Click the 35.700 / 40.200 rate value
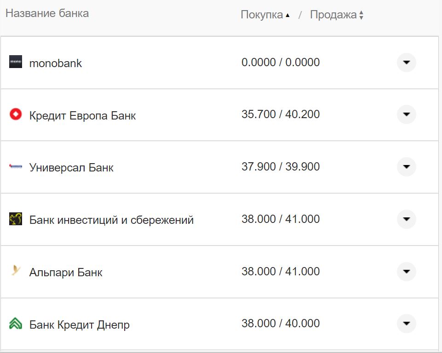Screen dimensions: 442x353 (x=281, y=114)
